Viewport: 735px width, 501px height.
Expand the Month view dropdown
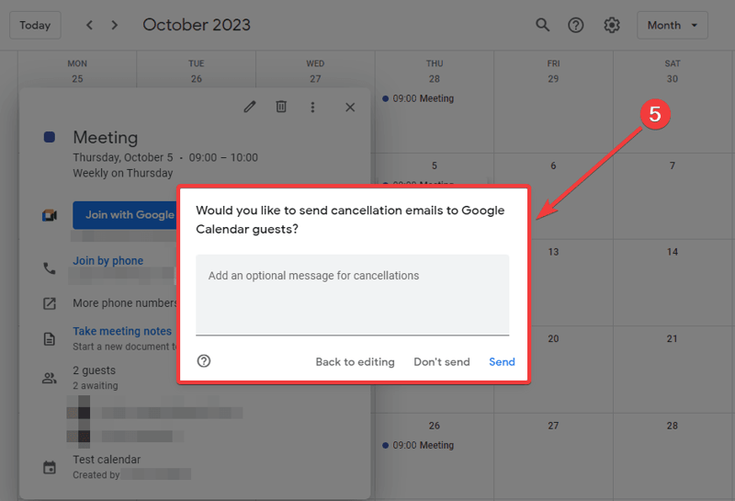tap(672, 26)
